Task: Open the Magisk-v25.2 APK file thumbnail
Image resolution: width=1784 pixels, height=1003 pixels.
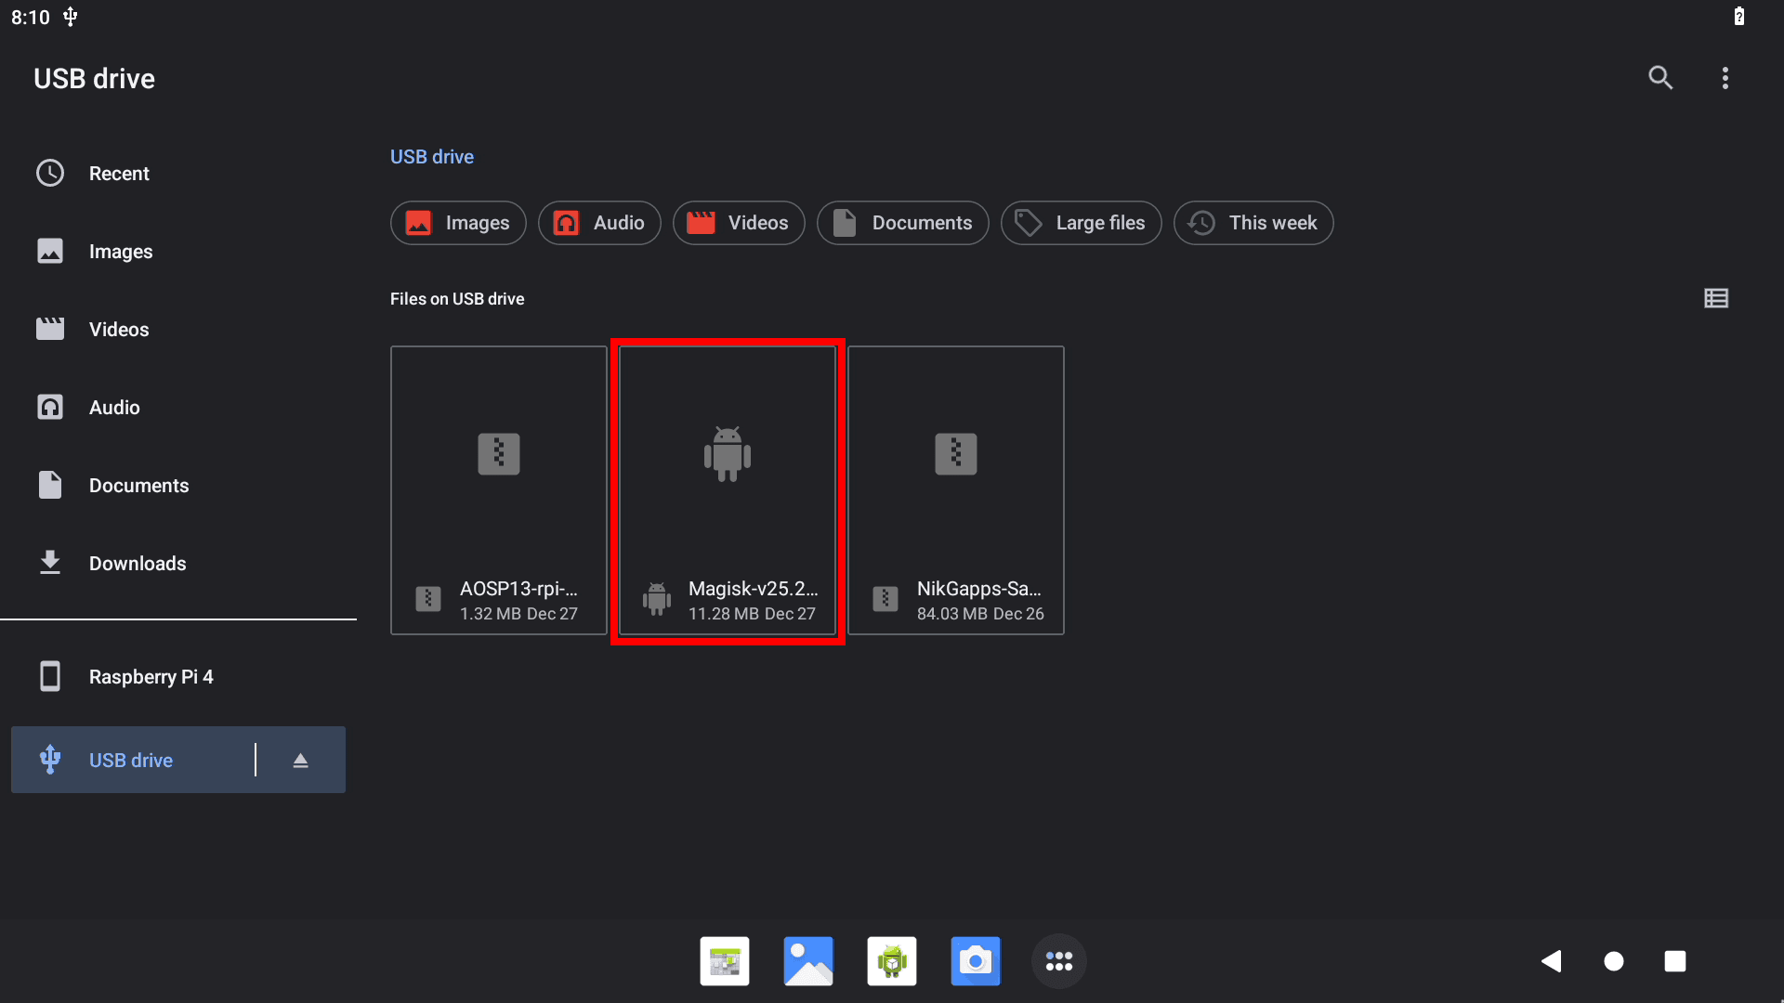Action: (728, 454)
